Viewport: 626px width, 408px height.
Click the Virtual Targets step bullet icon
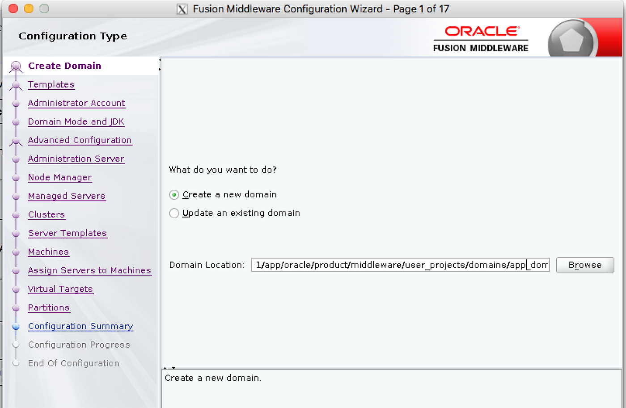pos(16,289)
